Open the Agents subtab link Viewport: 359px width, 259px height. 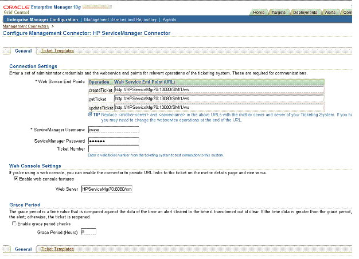click(x=169, y=19)
